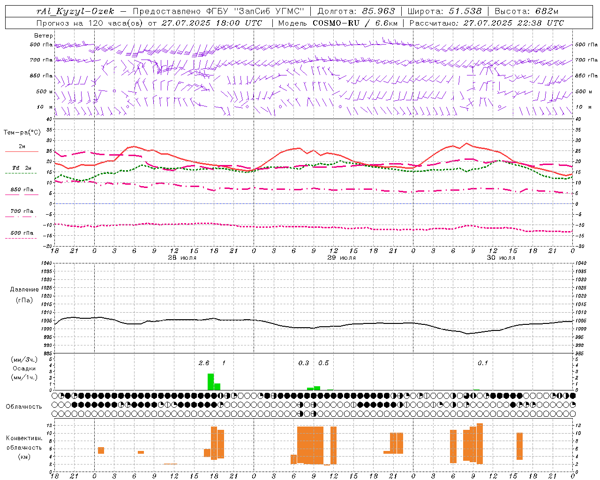Select the forecast start 27.07.2025 18:00 UTC
This screenshot has width=600, height=480.
(x=211, y=23)
